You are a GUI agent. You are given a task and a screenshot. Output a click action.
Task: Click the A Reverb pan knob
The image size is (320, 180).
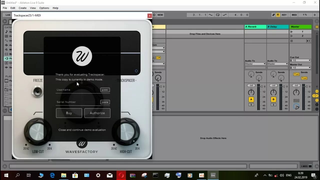pyautogui.click(x=251, y=92)
